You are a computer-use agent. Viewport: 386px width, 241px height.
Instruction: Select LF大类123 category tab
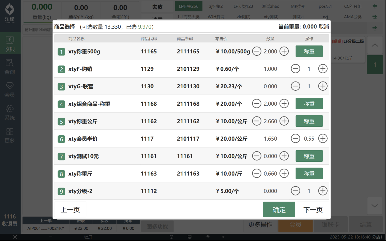243,6
